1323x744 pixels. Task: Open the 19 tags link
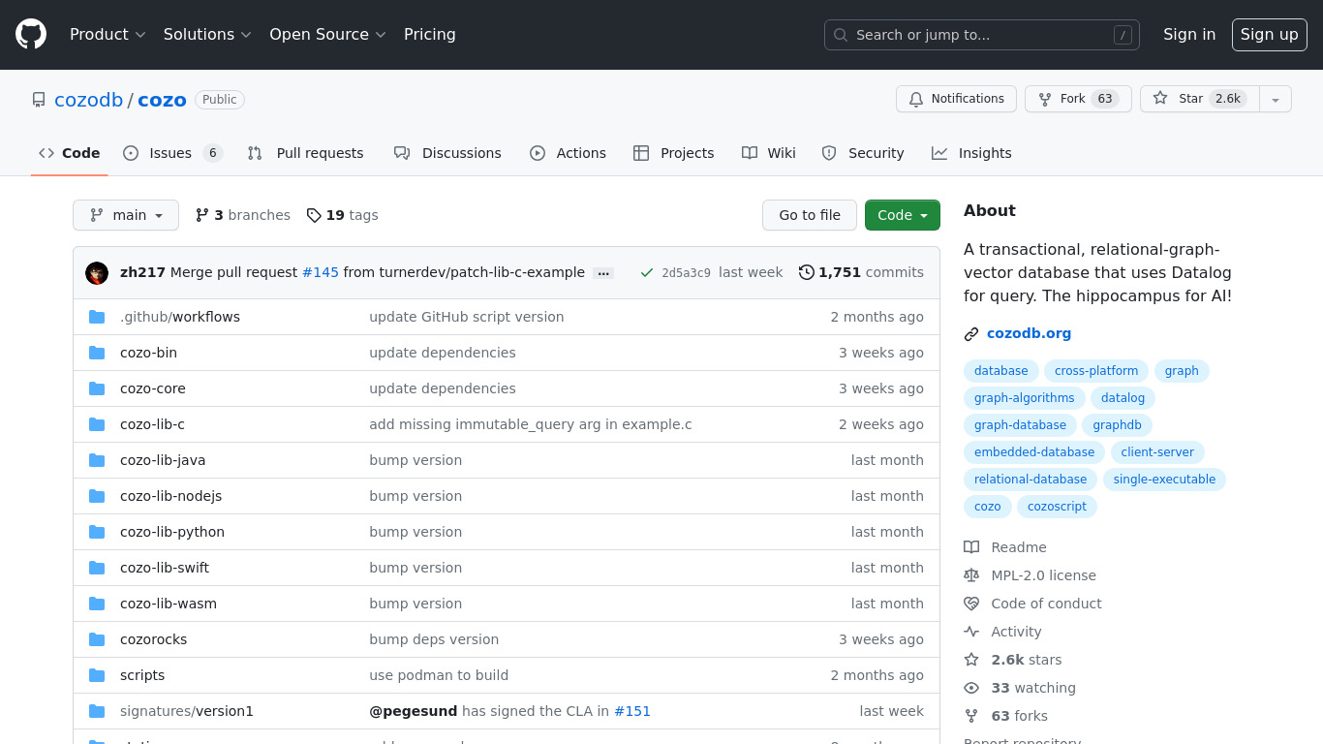(x=343, y=215)
